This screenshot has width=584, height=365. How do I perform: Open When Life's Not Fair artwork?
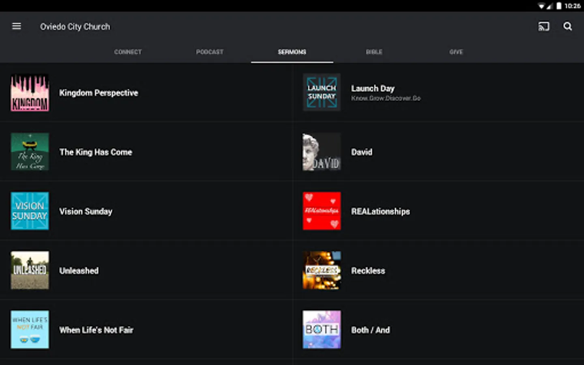pyautogui.click(x=30, y=329)
